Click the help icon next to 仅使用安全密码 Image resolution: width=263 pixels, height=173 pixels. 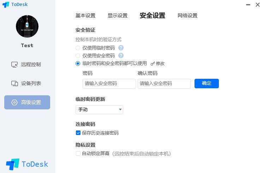pos(121,56)
